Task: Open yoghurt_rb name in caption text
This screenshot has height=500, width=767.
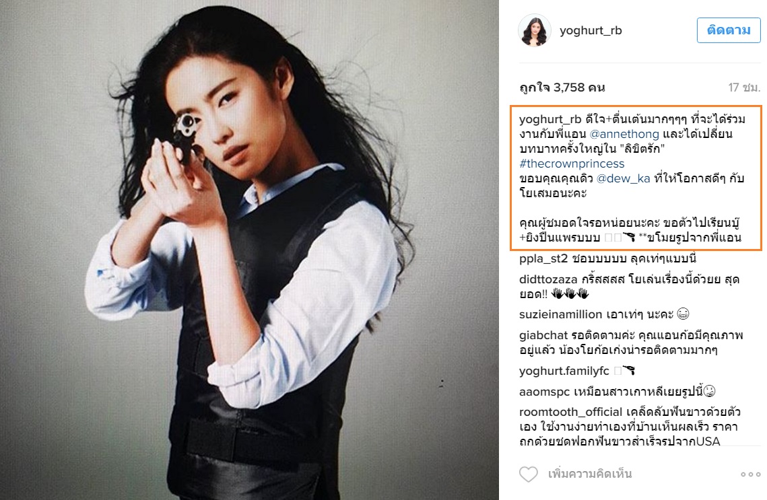Action: point(550,119)
